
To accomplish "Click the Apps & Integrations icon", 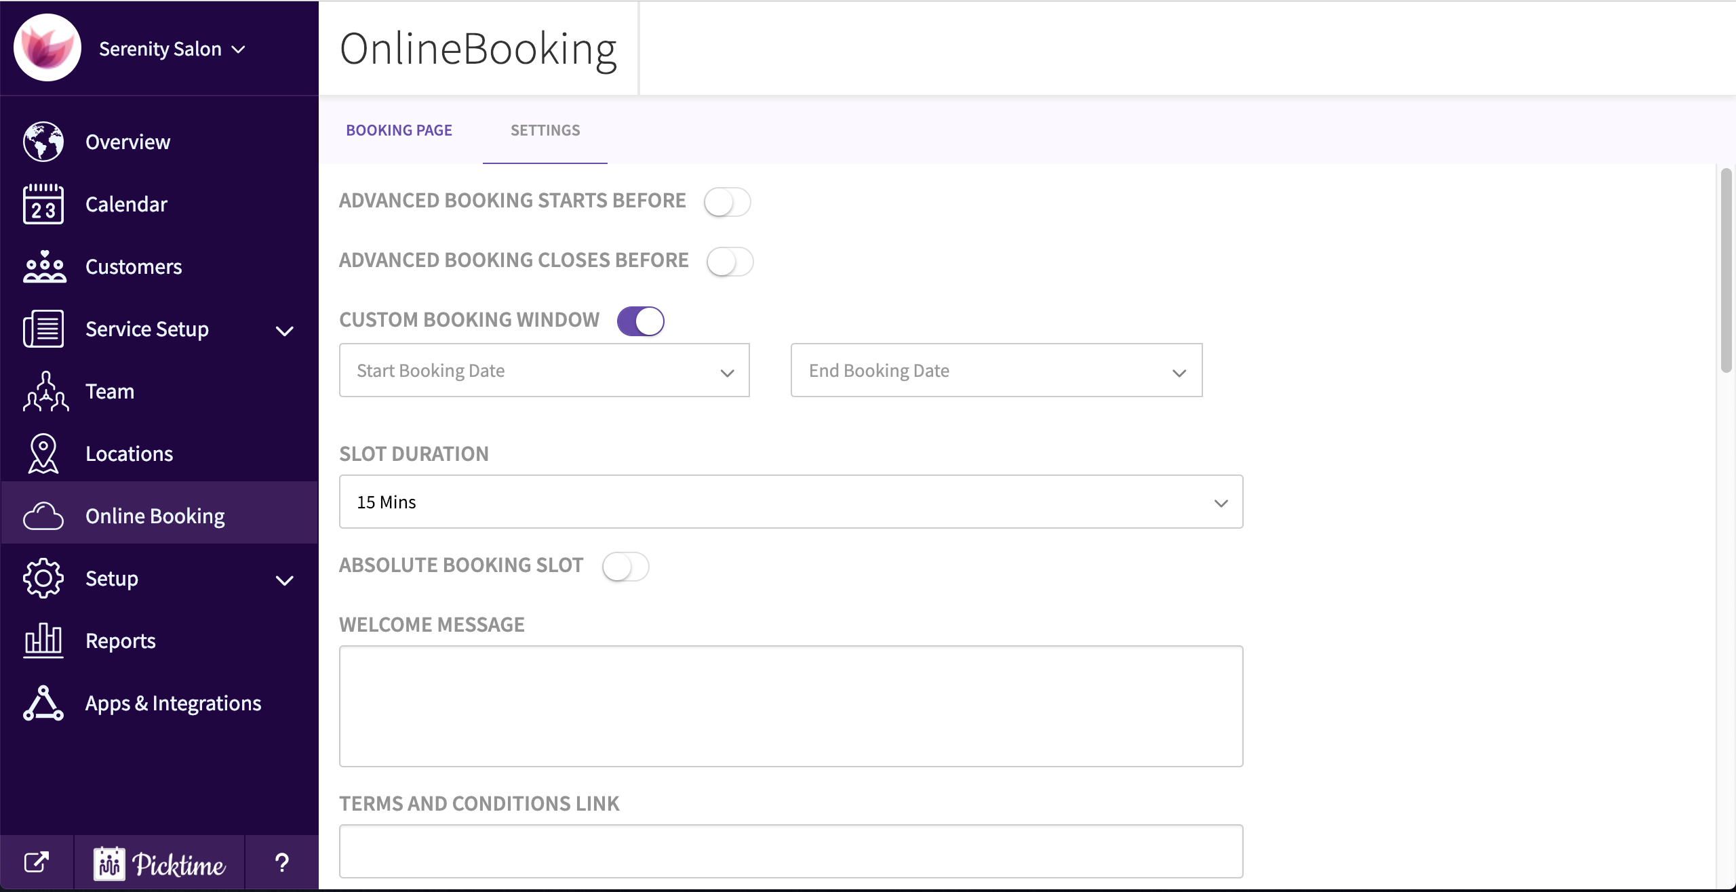I will pyautogui.click(x=43, y=702).
